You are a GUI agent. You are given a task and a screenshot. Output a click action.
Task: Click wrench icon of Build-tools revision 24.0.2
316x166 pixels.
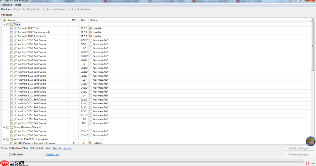[15, 88]
